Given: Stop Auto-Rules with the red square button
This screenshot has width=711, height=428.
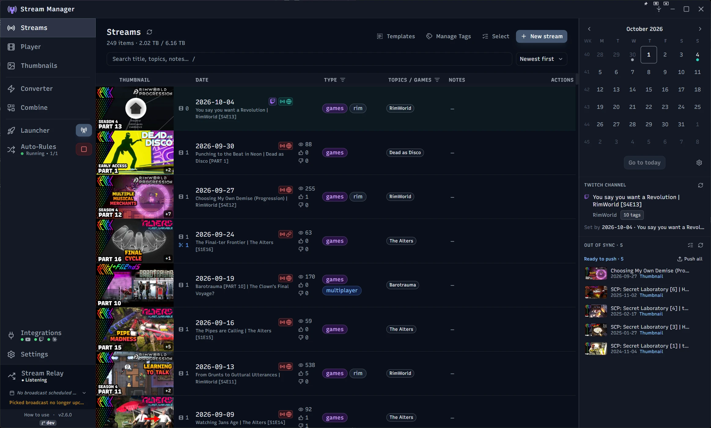Looking at the screenshot, I should click(x=84, y=149).
